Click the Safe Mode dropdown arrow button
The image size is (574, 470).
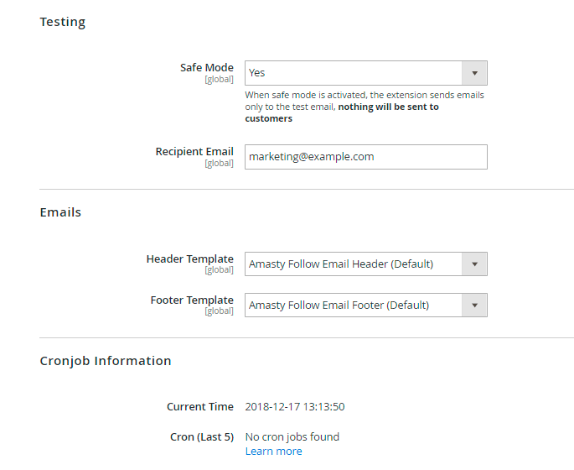pyautogui.click(x=474, y=73)
